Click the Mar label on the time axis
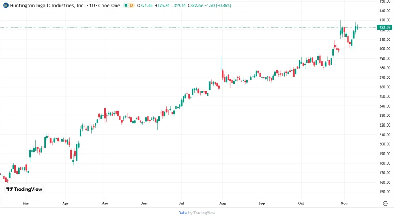 [x=26, y=204]
